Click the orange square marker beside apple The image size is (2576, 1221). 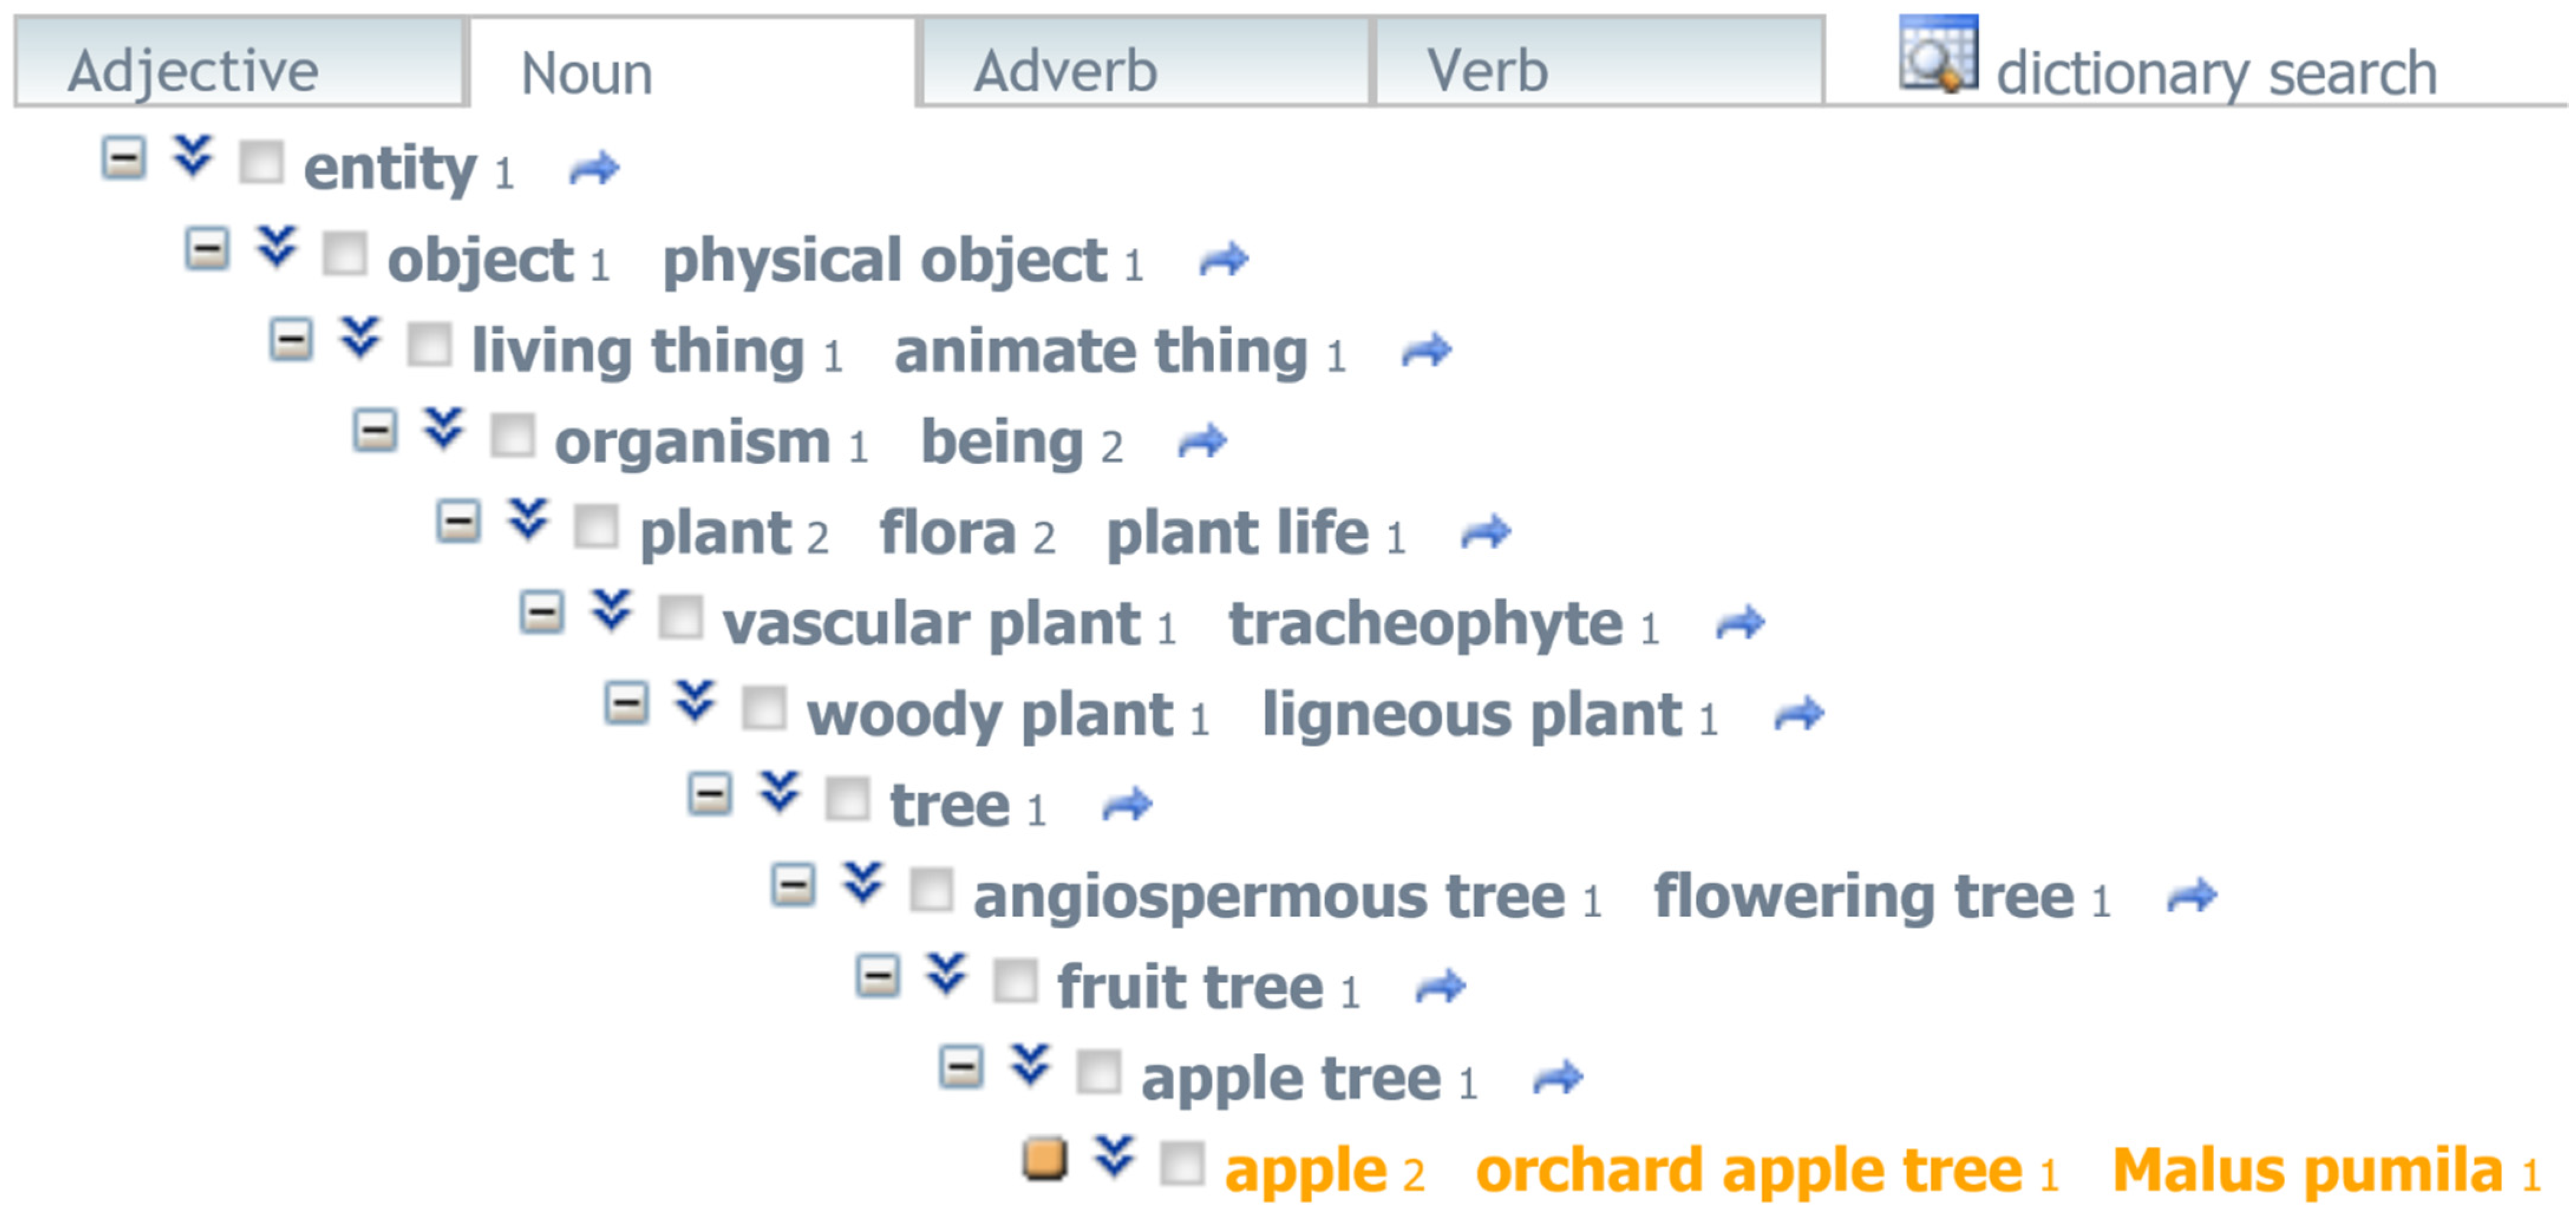(1044, 1159)
